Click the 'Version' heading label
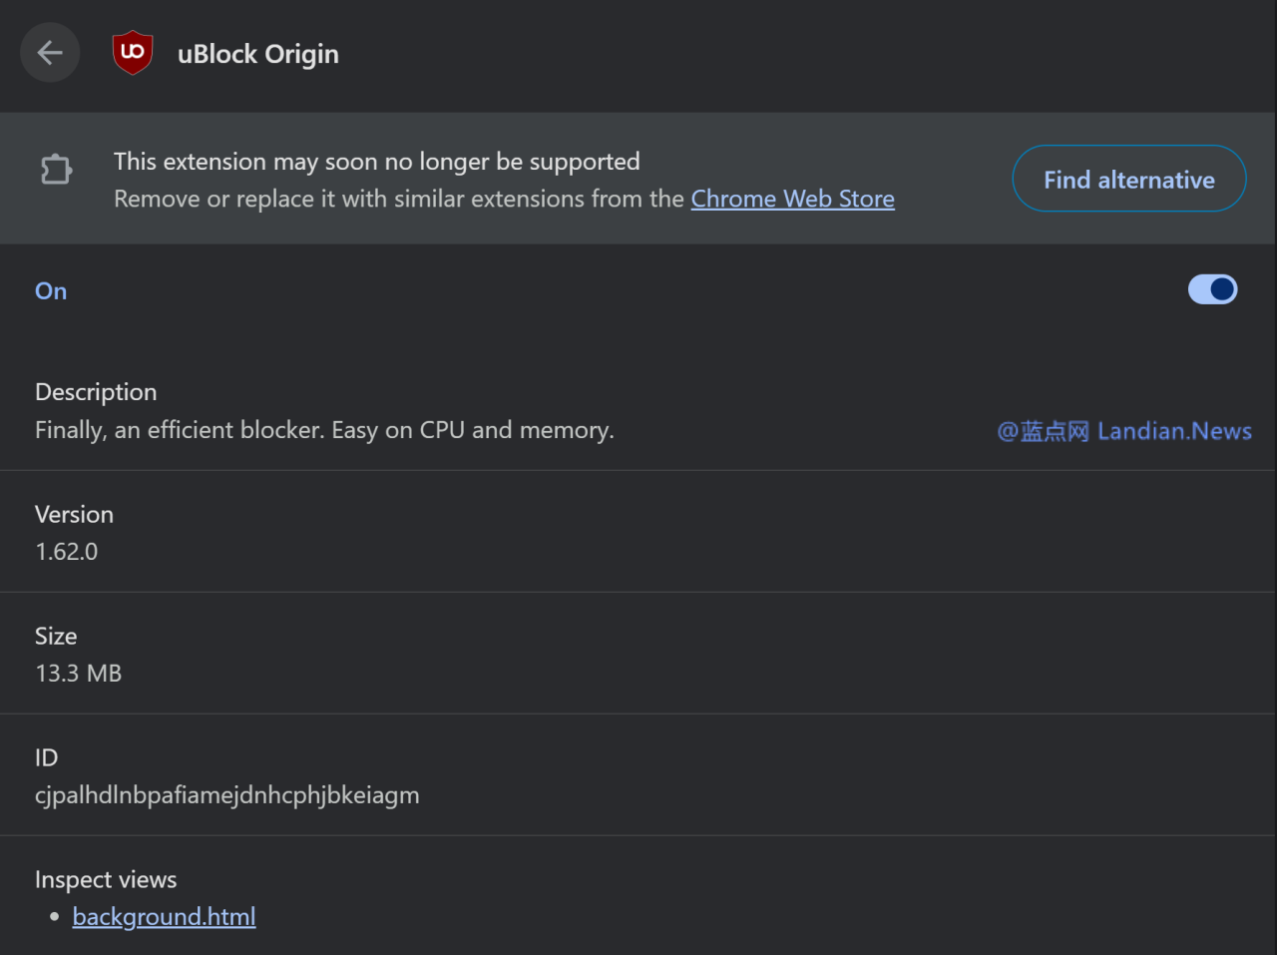Image resolution: width=1277 pixels, height=955 pixels. point(75,515)
